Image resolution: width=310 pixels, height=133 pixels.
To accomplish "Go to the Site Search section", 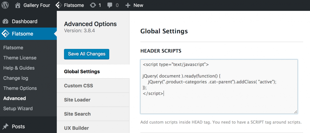I will 77,114.
